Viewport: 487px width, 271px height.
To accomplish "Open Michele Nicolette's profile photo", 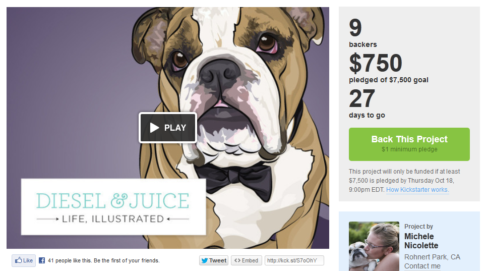I will (374, 246).
